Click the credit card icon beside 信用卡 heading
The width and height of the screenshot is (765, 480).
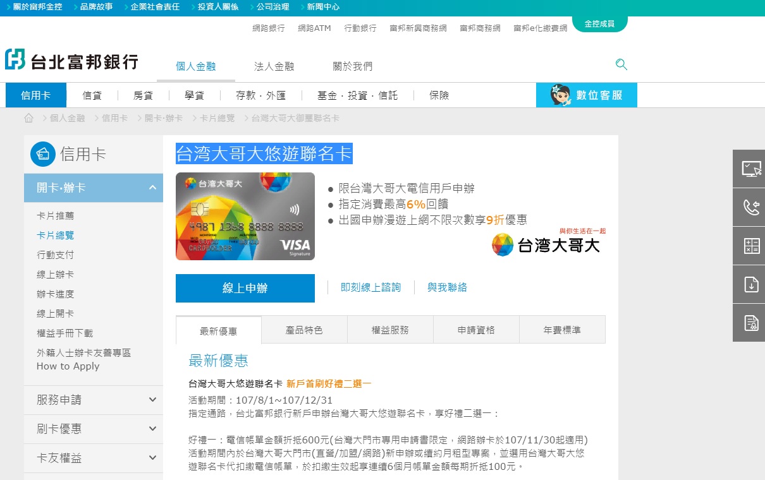tap(43, 154)
